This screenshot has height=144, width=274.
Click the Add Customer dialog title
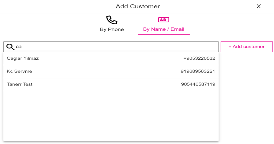tap(137, 6)
